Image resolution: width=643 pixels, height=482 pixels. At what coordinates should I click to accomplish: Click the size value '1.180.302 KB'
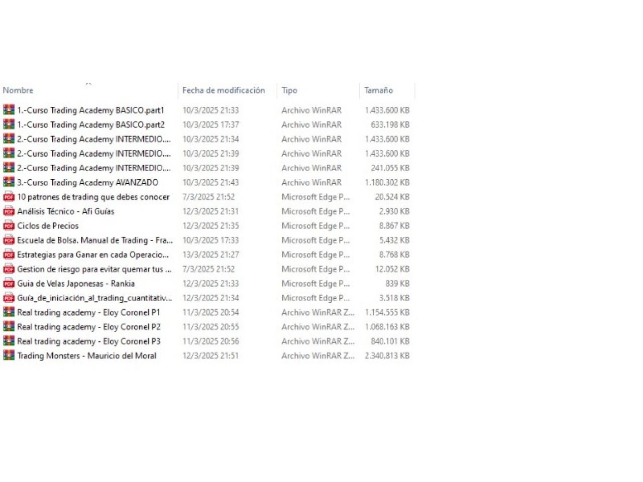(387, 182)
